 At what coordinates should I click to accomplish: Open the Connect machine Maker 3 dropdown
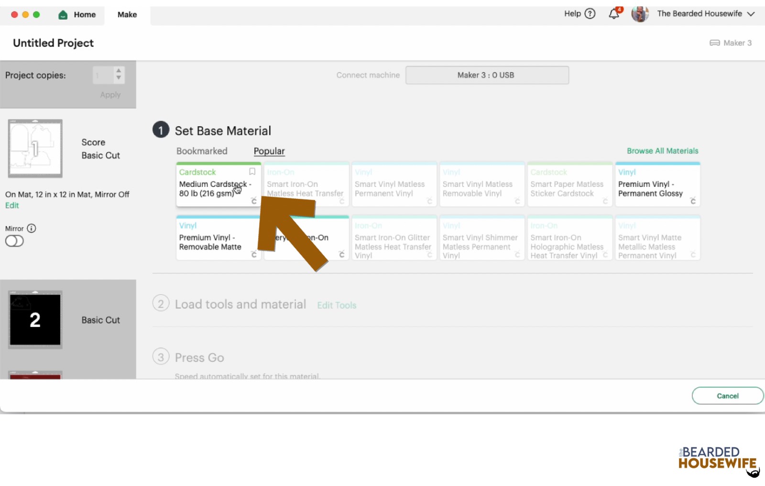point(487,75)
